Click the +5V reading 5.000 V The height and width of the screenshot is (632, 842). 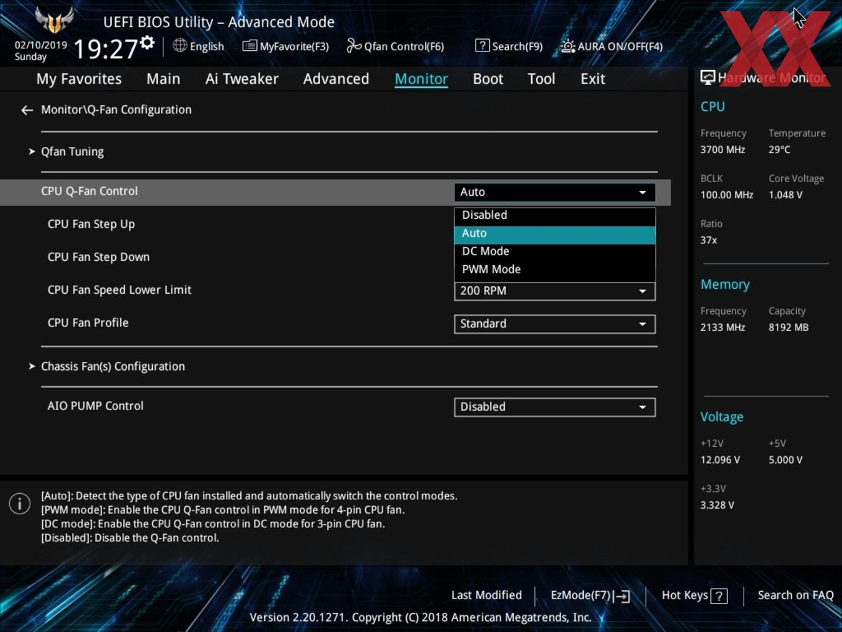pyautogui.click(x=785, y=460)
